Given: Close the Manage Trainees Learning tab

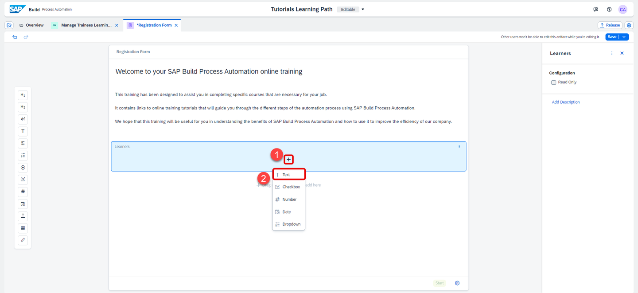Looking at the screenshot, I should (x=117, y=25).
